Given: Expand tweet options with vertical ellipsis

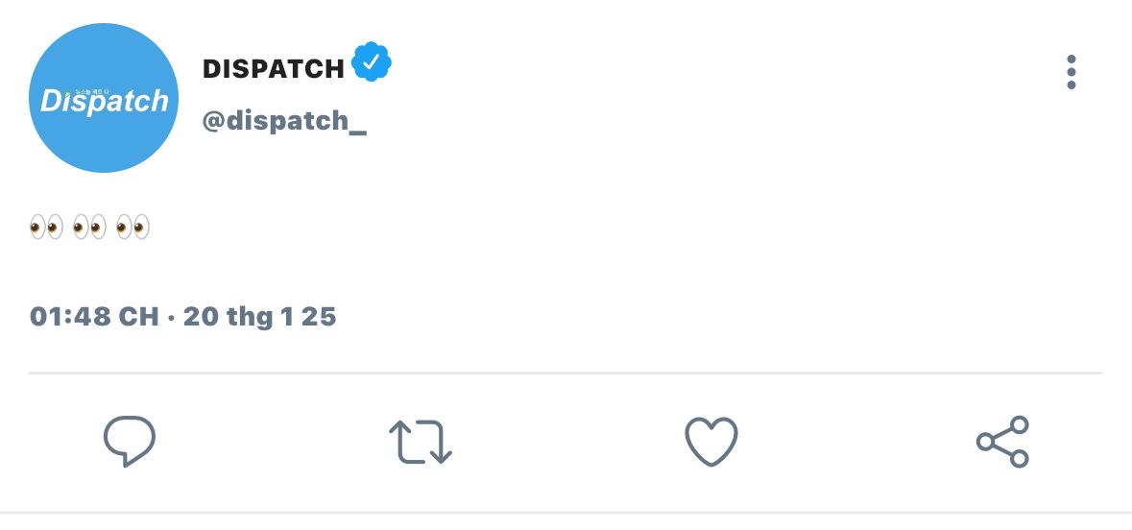Looking at the screenshot, I should click(x=1072, y=72).
